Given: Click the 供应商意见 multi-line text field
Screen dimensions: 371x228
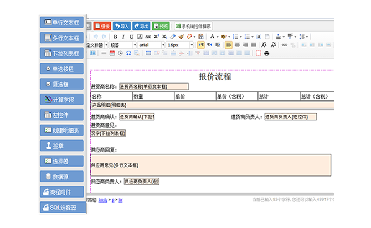Looking at the screenshot, I should tap(210, 165).
